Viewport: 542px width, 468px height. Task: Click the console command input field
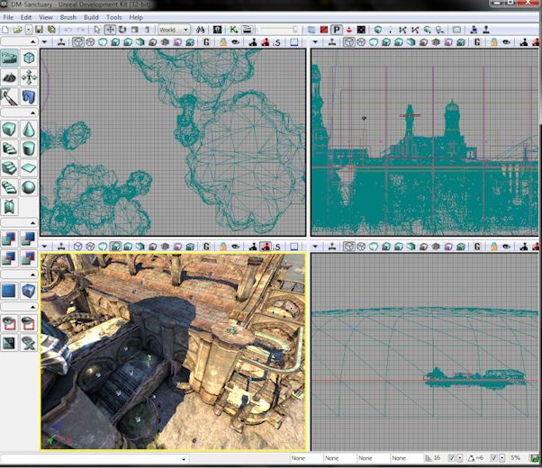[91, 459]
